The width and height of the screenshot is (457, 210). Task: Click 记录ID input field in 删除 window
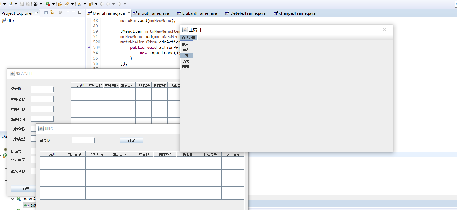83,140
